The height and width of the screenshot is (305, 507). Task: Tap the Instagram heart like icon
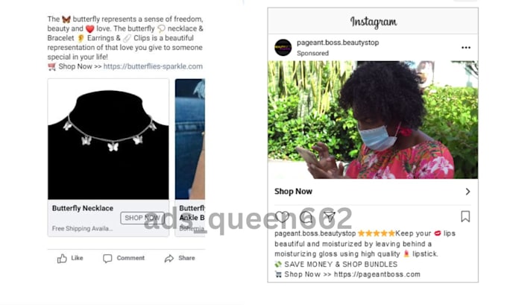283,216
